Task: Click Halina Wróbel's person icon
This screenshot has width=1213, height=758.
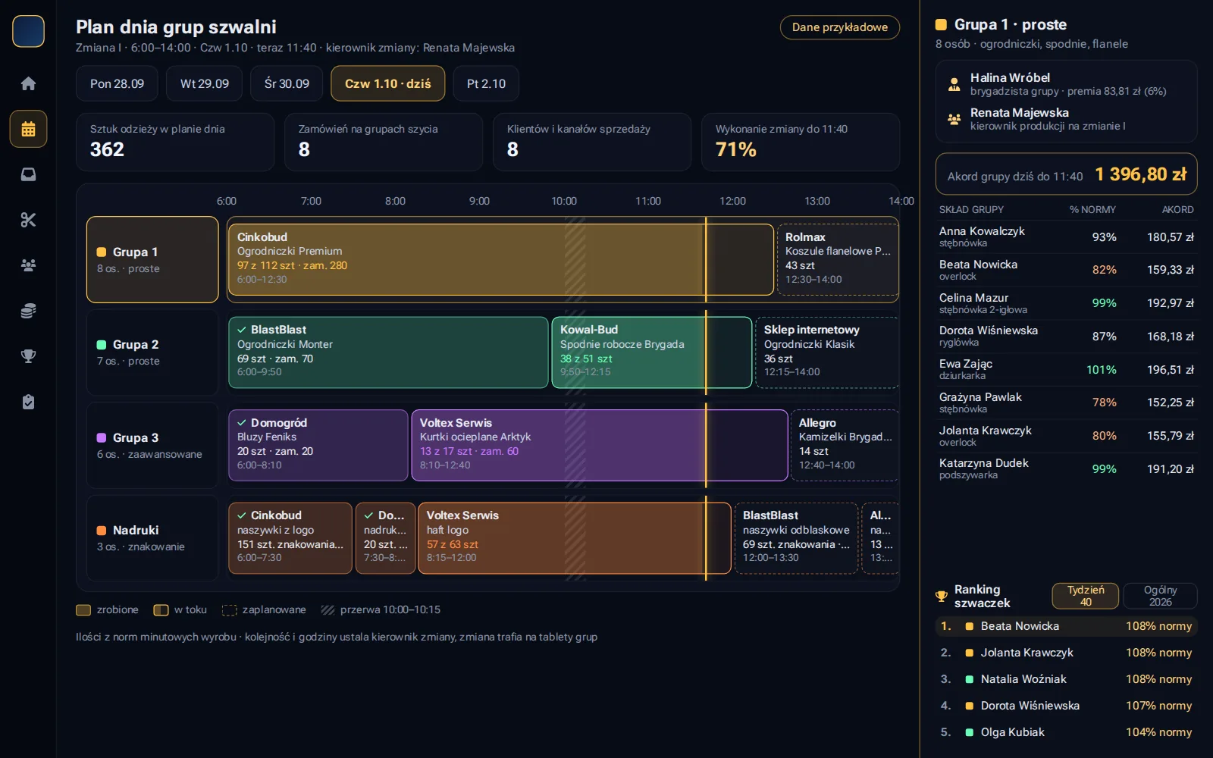Action: coord(954,84)
